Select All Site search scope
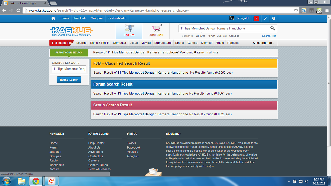331x186 pixels. (201, 36)
